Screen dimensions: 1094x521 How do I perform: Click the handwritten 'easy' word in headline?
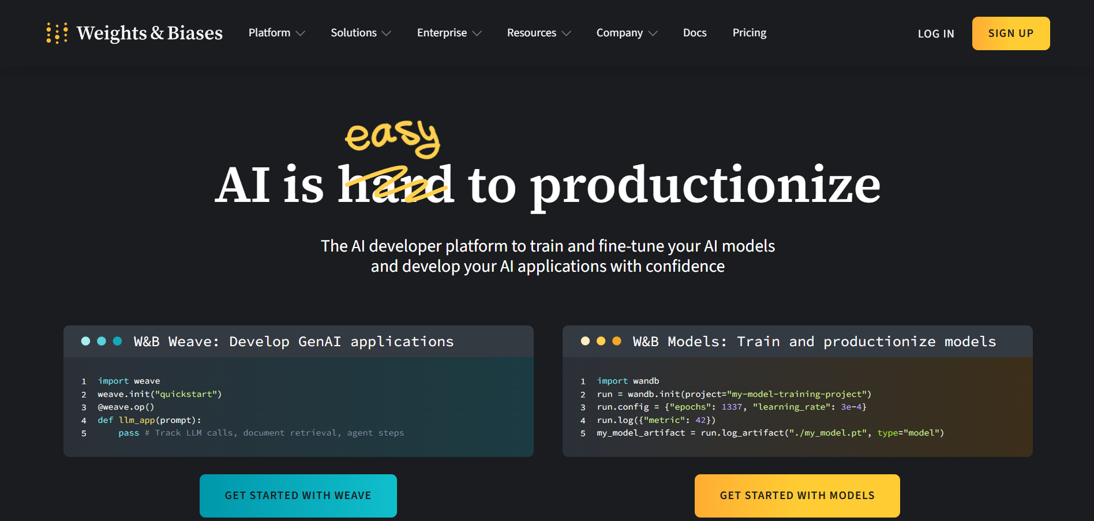(x=392, y=138)
